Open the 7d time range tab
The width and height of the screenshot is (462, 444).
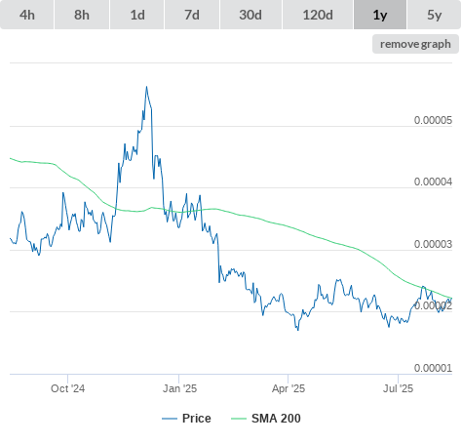[192, 15]
